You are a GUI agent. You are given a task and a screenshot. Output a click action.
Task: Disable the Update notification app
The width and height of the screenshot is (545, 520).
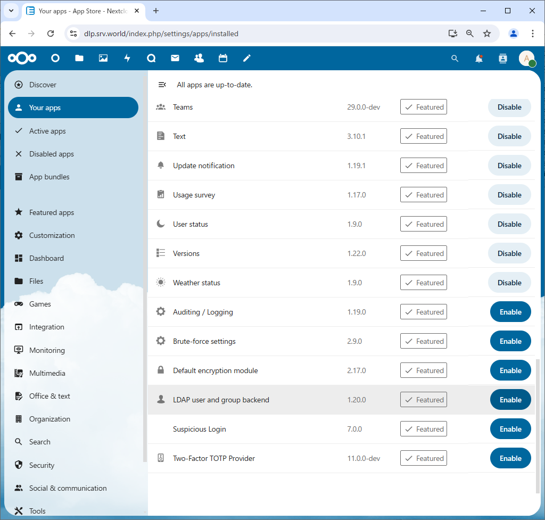click(x=509, y=166)
